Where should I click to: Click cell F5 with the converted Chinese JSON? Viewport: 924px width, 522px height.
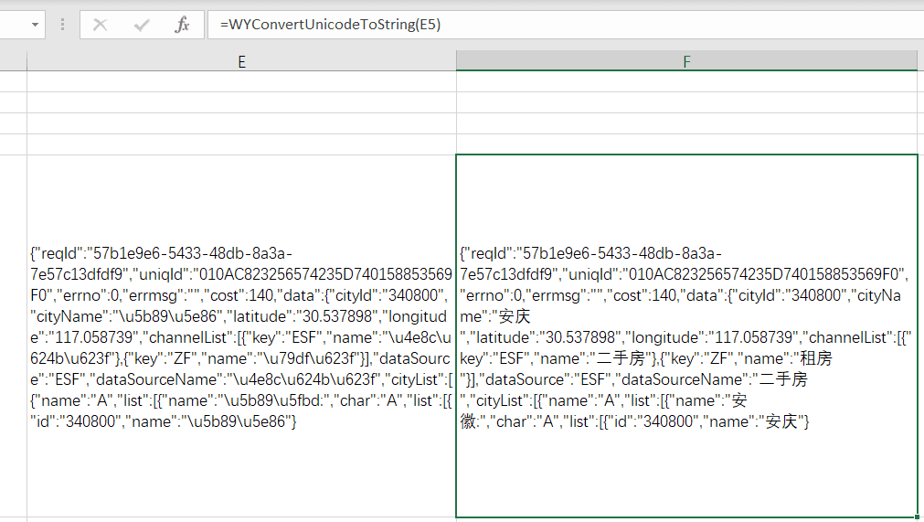click(x=686, y=336)
